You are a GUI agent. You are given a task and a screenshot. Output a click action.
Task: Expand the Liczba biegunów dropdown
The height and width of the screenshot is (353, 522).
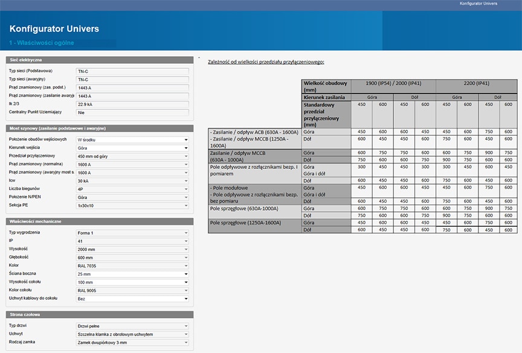pos(132,189)
